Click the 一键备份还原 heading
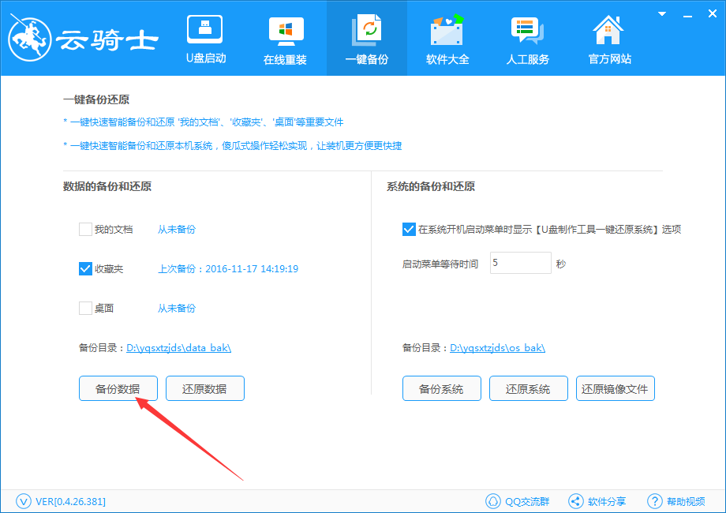The image size is (726, 513). 96,99
